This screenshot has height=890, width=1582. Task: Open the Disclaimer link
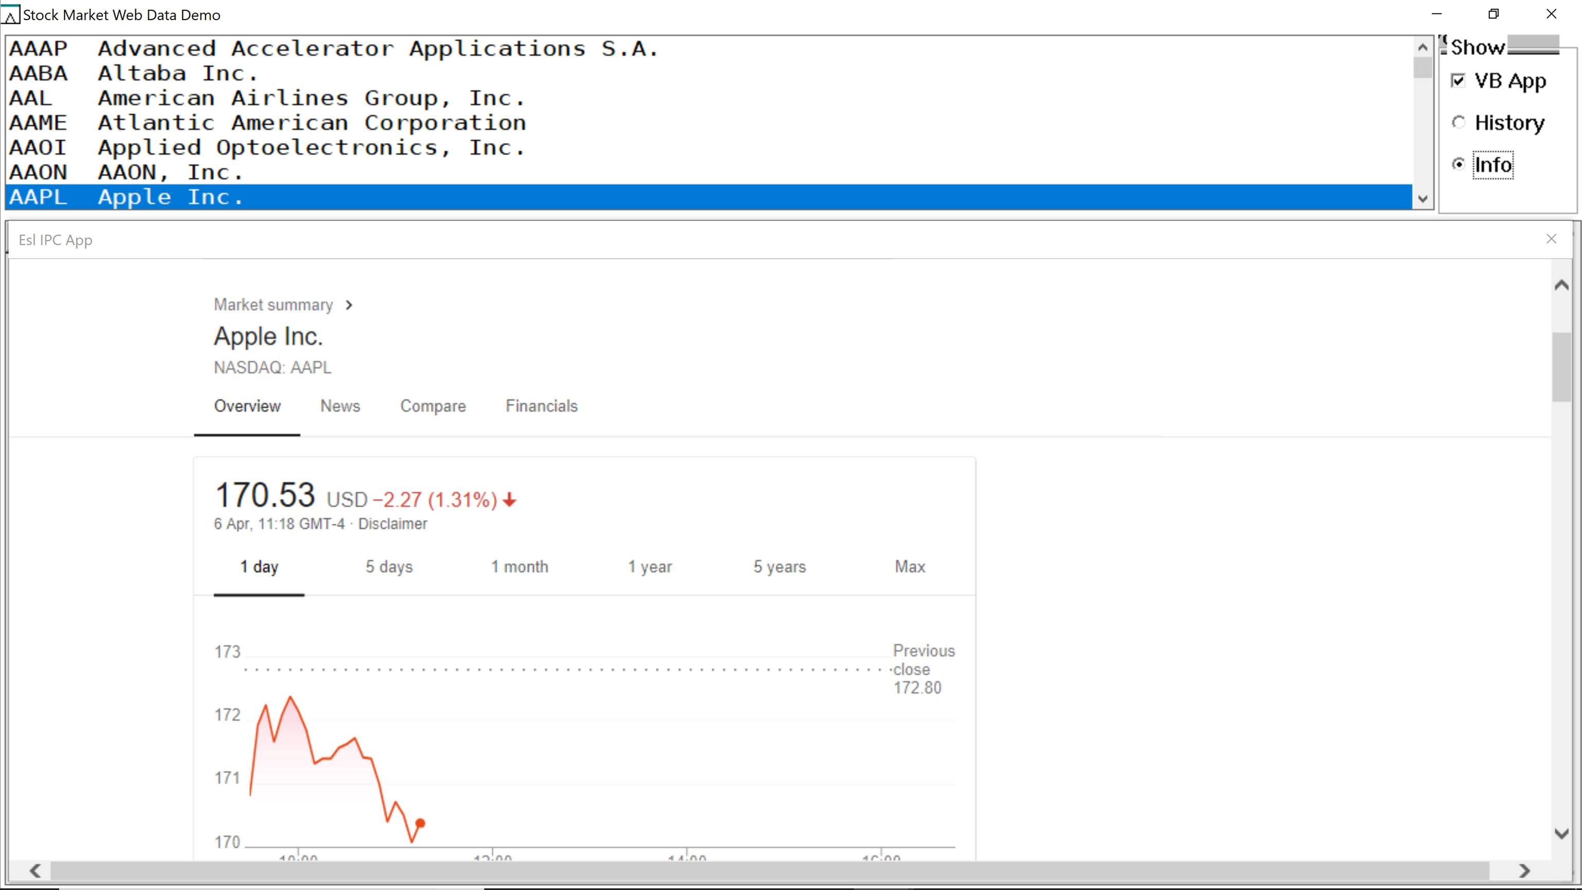pos(392,524)
